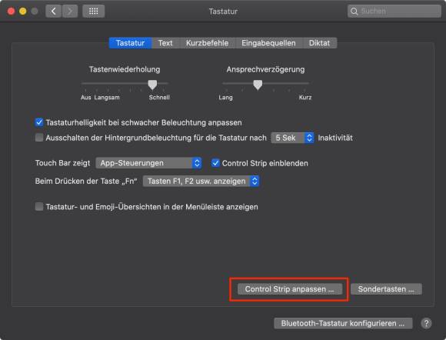Click Control Strip anpassen button
Screen dimensions: 446x340
click(x=290, y=289)
